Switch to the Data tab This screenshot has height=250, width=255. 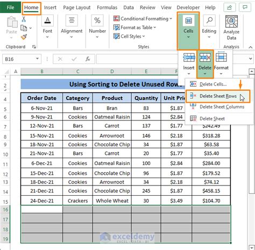tap(129, 8)
